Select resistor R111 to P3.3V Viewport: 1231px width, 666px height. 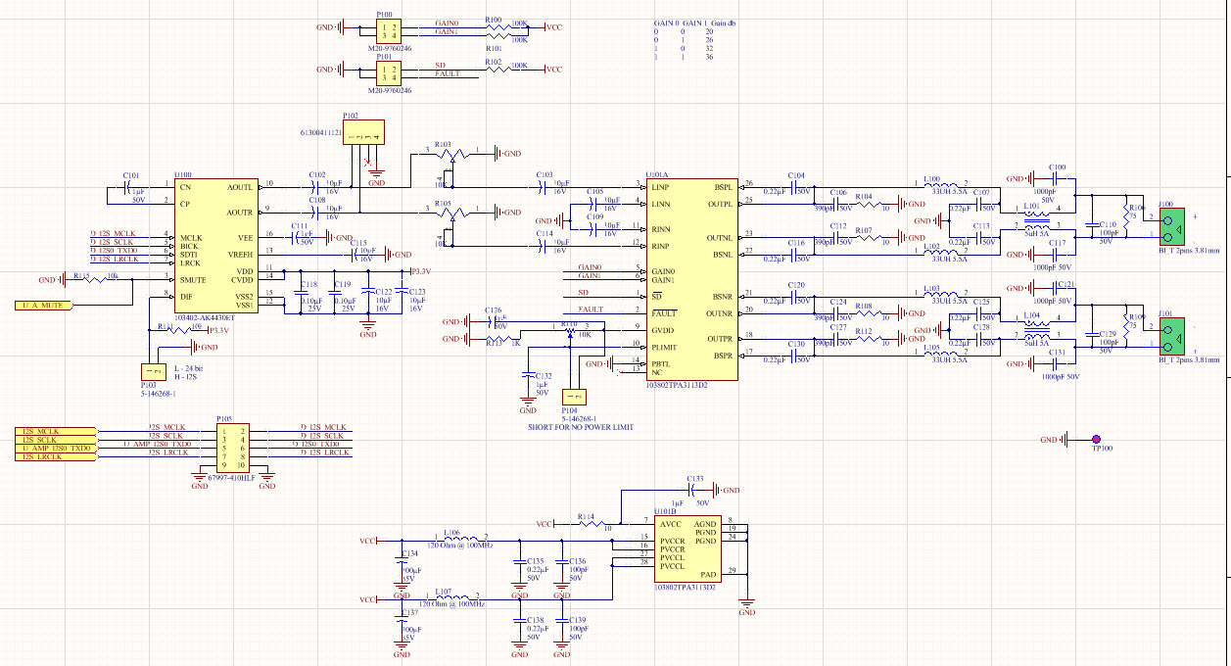pyautogui.click(x=181, y=330)
